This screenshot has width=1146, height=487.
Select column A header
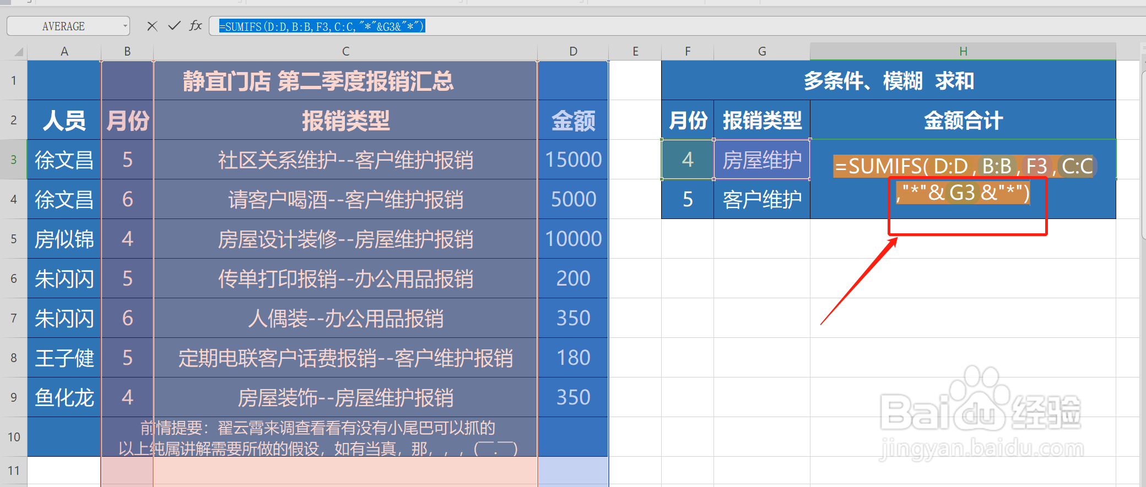point(64,52)
